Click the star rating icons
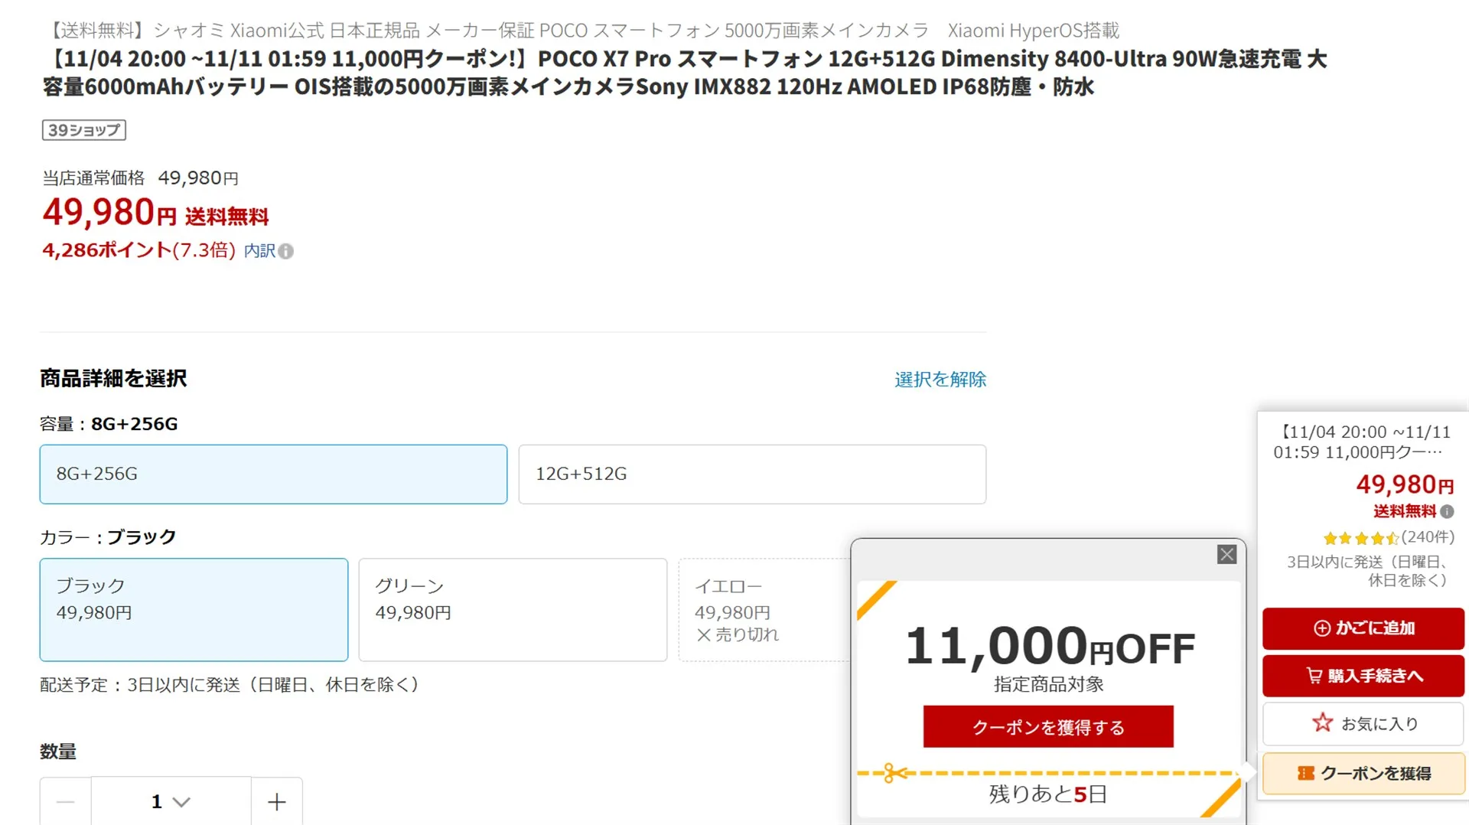Viewport: 1469px width, 825px height. coord(1360,539)
